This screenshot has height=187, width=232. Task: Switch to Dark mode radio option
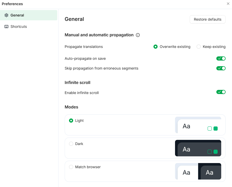pos(71,144)
